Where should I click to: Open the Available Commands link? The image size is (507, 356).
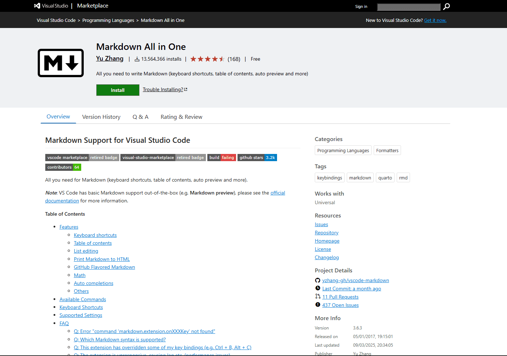pyautogui.click(x=83, y=299)
